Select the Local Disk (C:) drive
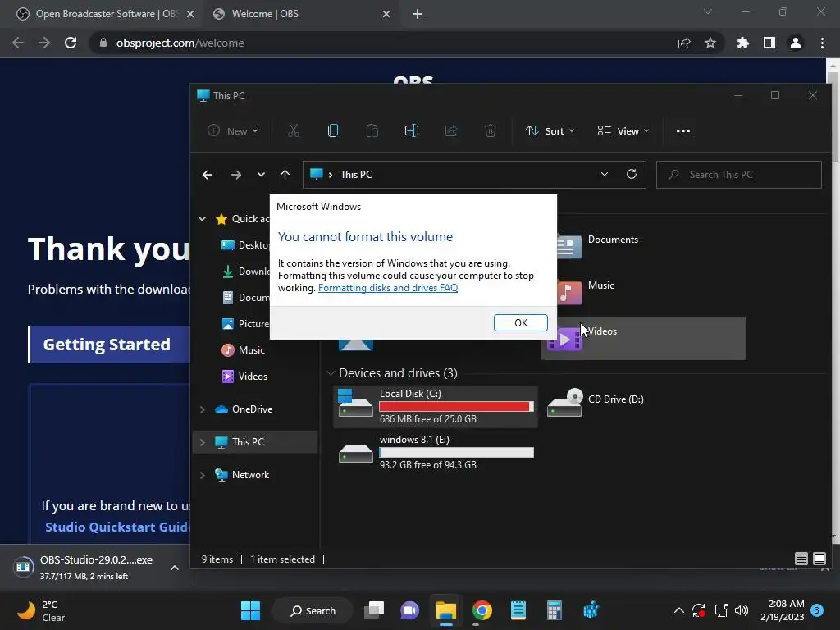840x630 pixels. 435,406
